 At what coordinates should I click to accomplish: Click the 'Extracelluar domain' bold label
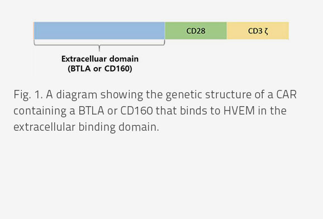[x=100, y=59]
